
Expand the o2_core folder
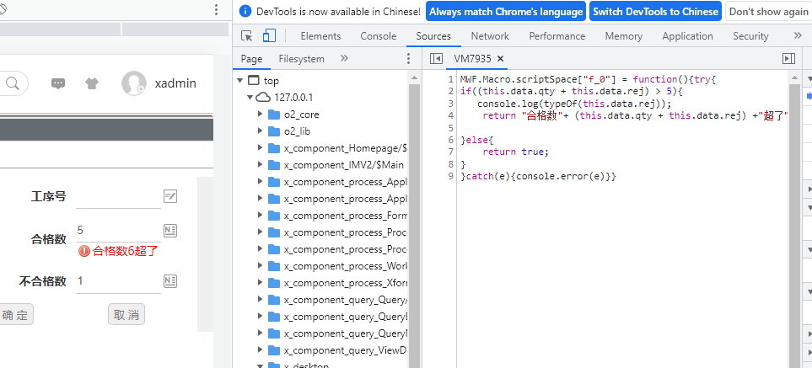[x=260, y=114]
